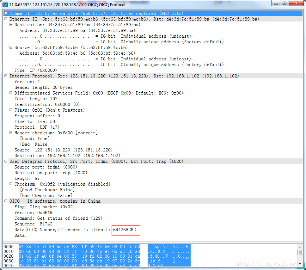Select 'Identification: 0x0000 (0)' row
The image size is (306, 270).
pos(47,104)
